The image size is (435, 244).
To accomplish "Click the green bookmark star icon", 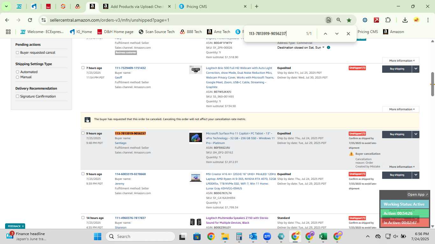I will 349,20.
